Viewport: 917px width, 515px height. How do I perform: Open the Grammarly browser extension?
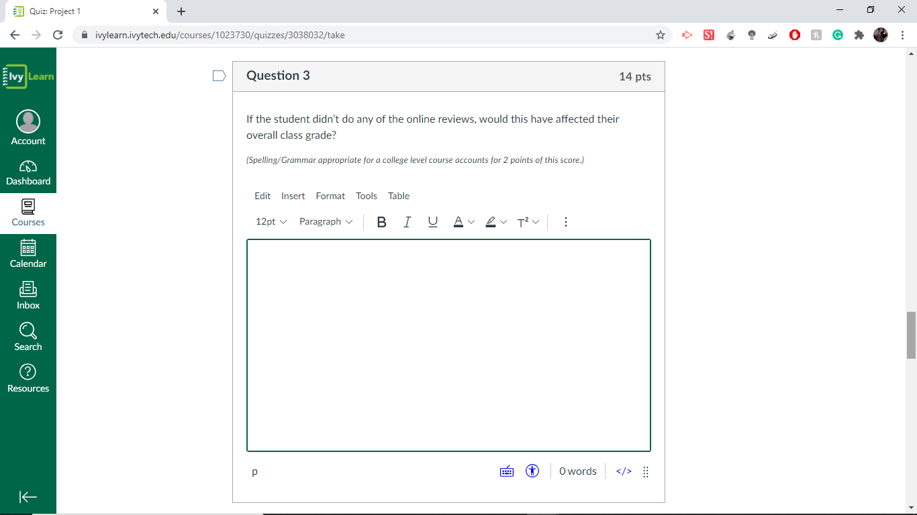837,34
